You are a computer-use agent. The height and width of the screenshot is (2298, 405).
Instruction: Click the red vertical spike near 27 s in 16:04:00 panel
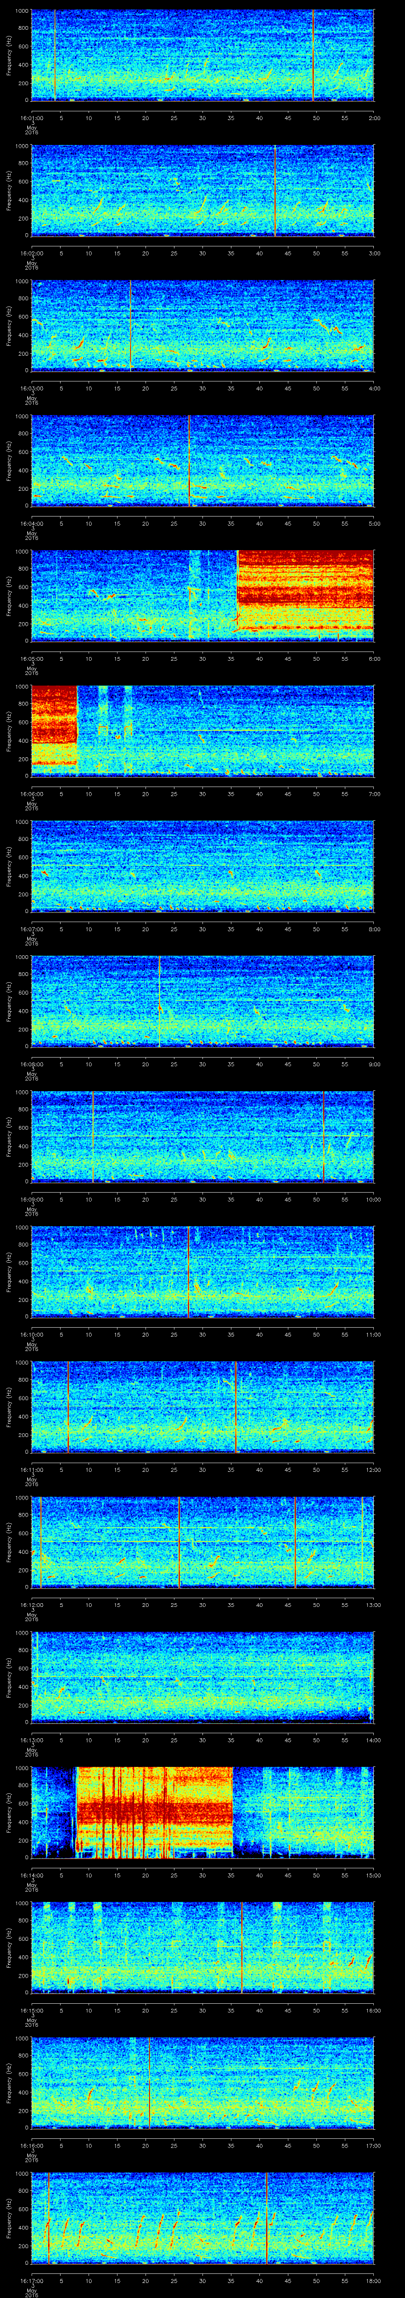189,460
